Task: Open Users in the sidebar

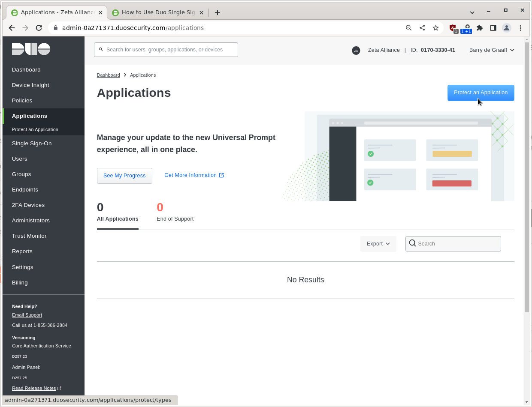Action: point(19,159)
